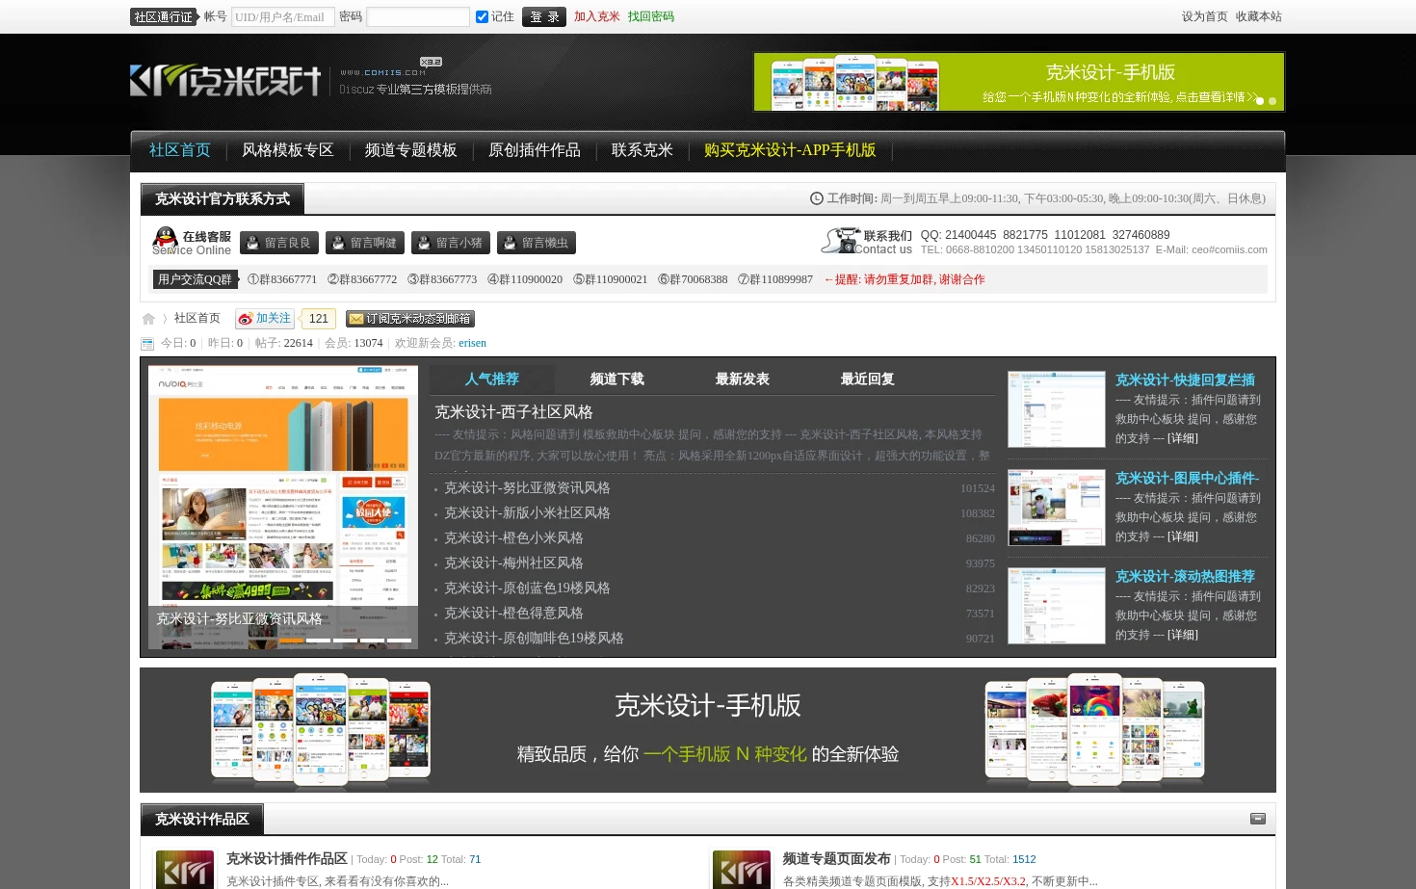
Task: Click 留言啊健 contact button
Action: coord(365,243)
